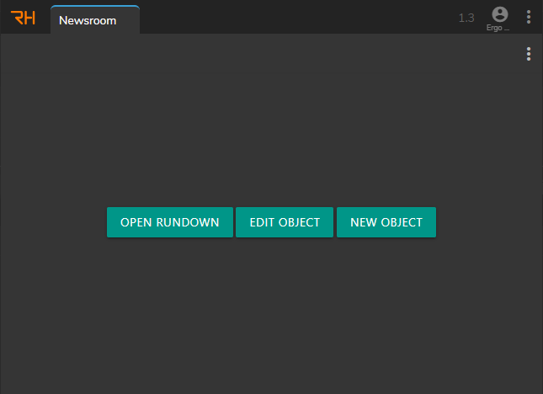Open the panel three-dot options menu
The image size is (543, 394).
(x=529, y=54)
